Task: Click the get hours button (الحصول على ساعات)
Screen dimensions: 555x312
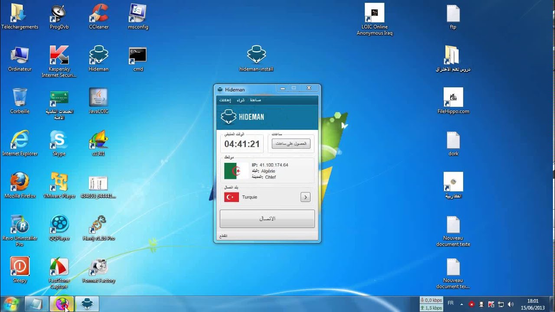Action: pos(291,144)
